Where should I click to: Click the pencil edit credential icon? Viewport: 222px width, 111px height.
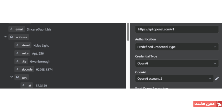pyautogui.click(x=217, y=79)
